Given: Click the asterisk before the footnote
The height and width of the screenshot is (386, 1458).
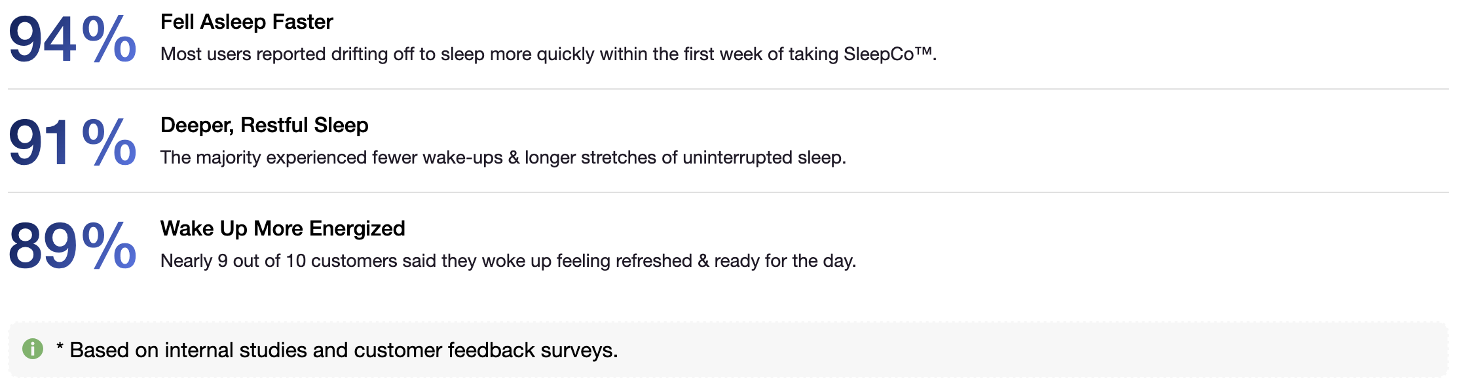Looking at the screenshot, I should point(60,349).
